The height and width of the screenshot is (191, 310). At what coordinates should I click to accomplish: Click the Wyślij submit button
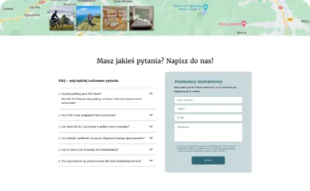point(208,161)
